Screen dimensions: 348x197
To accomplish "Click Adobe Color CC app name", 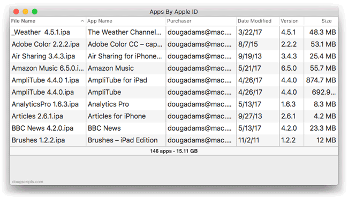I will click(x=125, y=44).
